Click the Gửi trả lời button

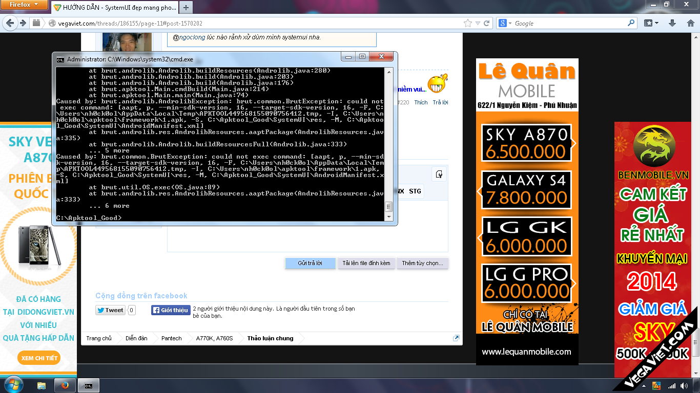tap(310, 263)
